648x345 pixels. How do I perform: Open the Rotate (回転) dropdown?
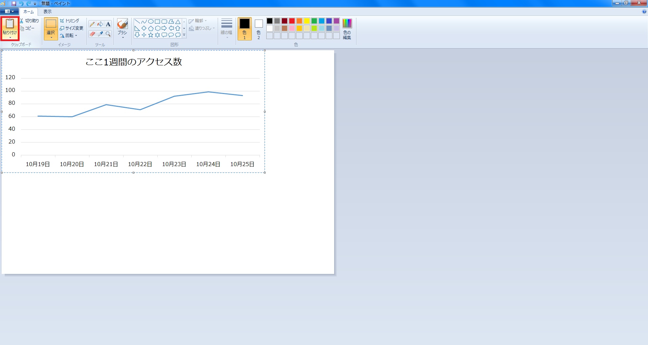[x=69, y=36]
